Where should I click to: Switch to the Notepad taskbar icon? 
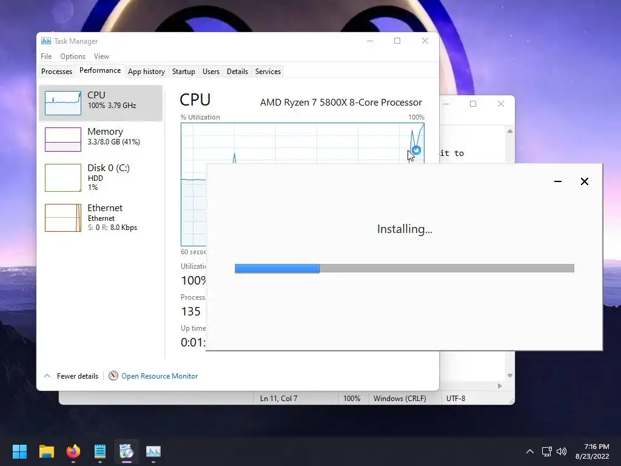100,451
